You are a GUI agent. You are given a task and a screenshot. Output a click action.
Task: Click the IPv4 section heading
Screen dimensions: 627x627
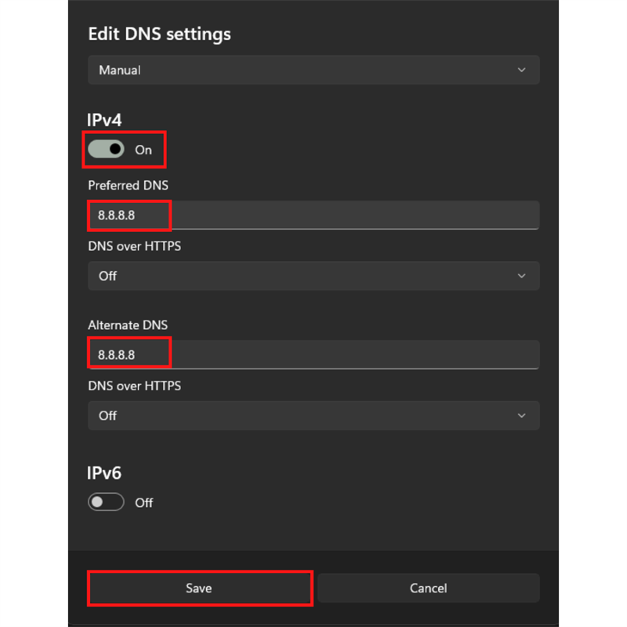tap(105, 120)
